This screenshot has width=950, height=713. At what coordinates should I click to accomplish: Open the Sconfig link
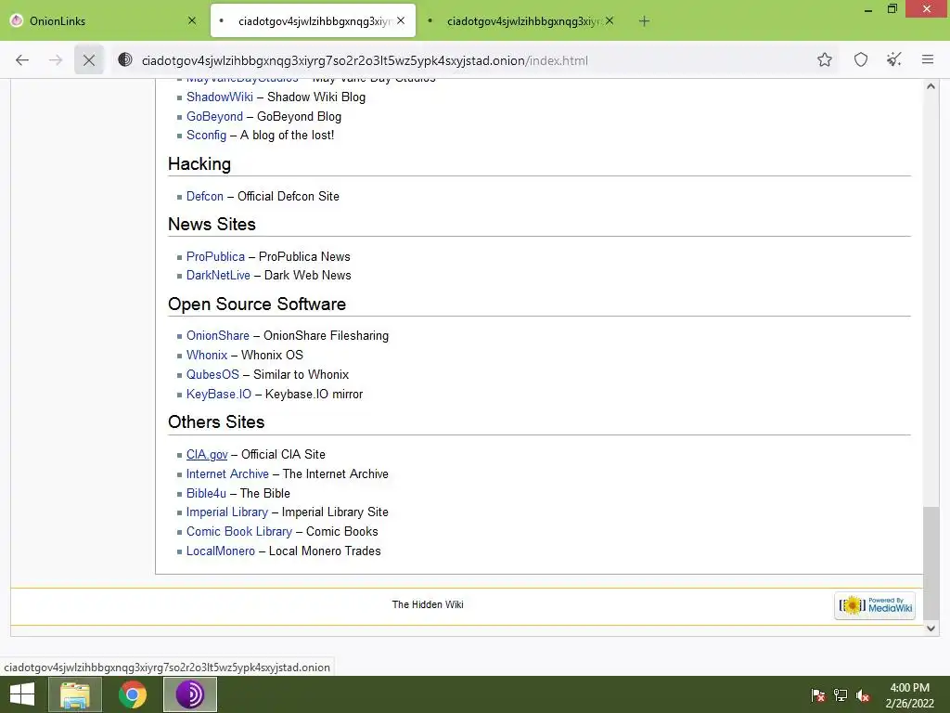tap(206, 136)
